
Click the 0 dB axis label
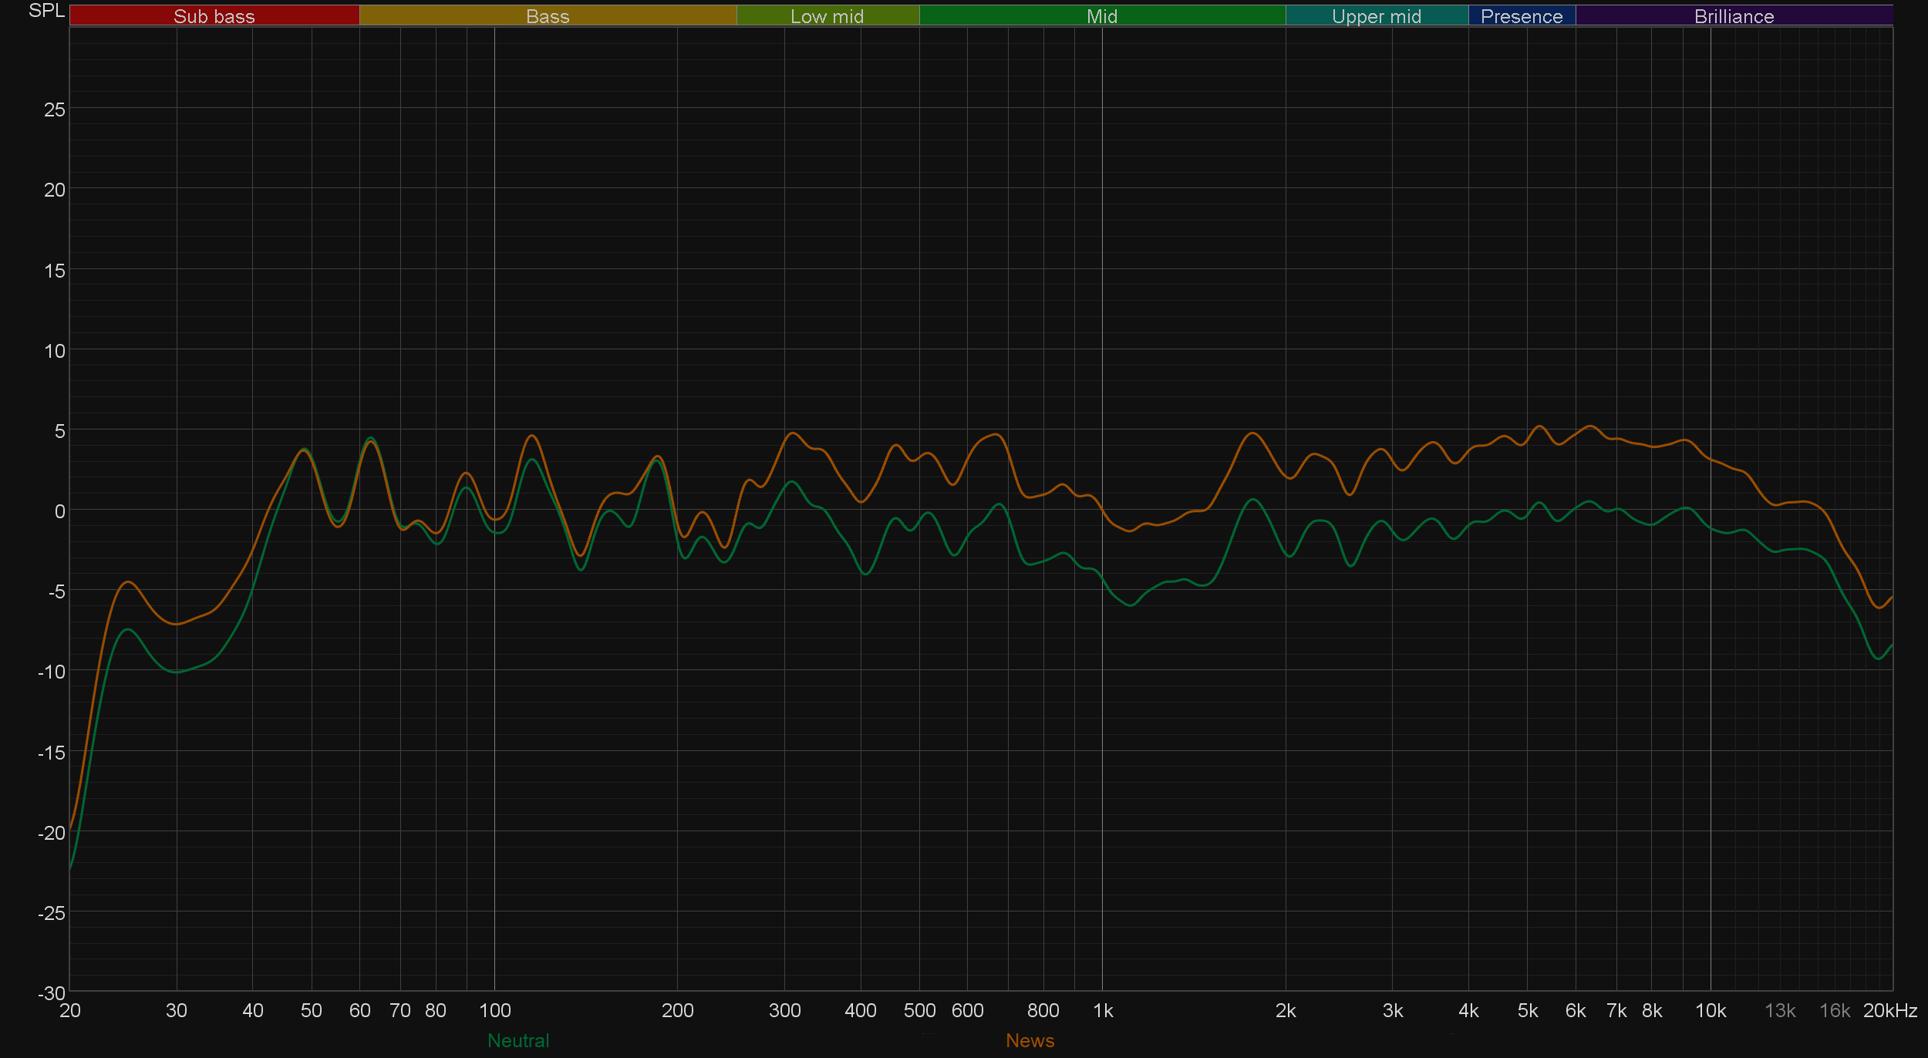(x=59, y=511)
